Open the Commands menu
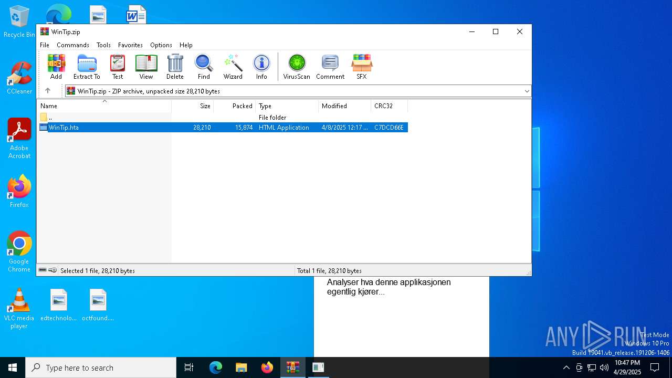Screen dimensions: 672x378 [73, 45]
